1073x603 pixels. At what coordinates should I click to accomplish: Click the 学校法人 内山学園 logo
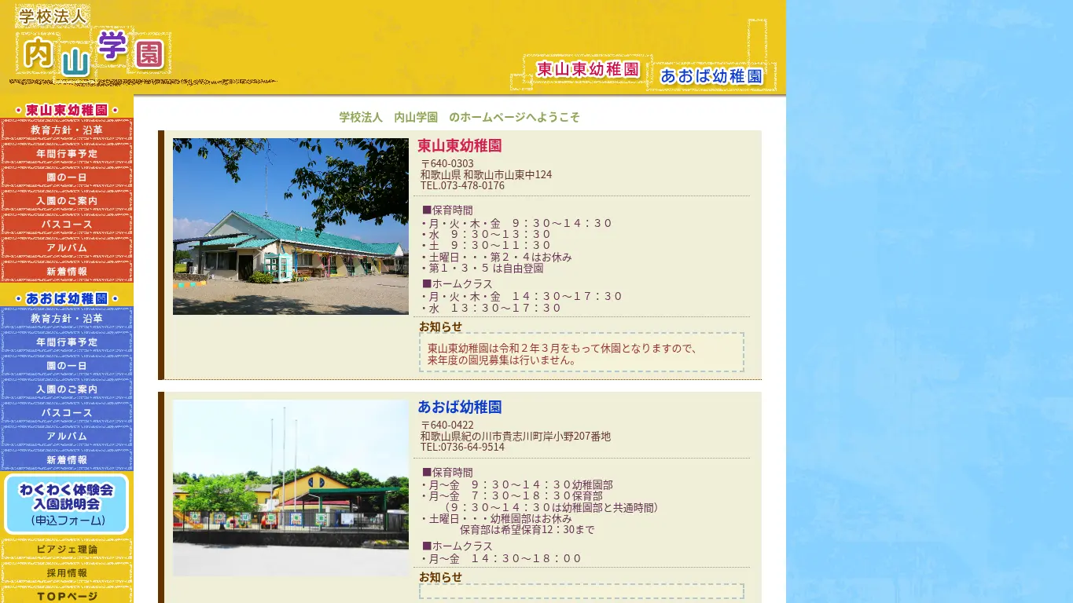coord(92,42)
